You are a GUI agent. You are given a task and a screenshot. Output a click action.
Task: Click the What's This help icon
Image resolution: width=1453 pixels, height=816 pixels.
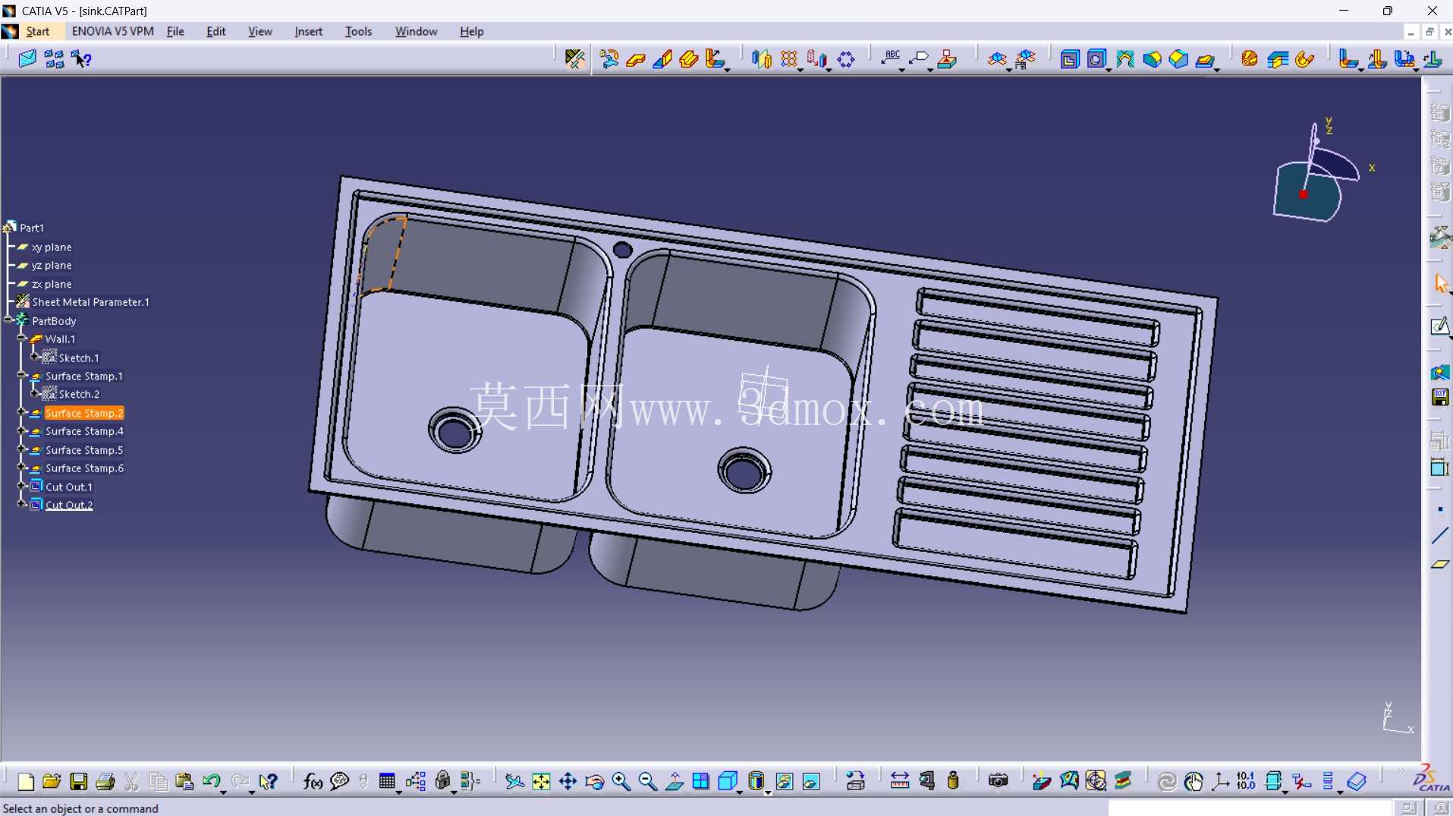(267, 781)
